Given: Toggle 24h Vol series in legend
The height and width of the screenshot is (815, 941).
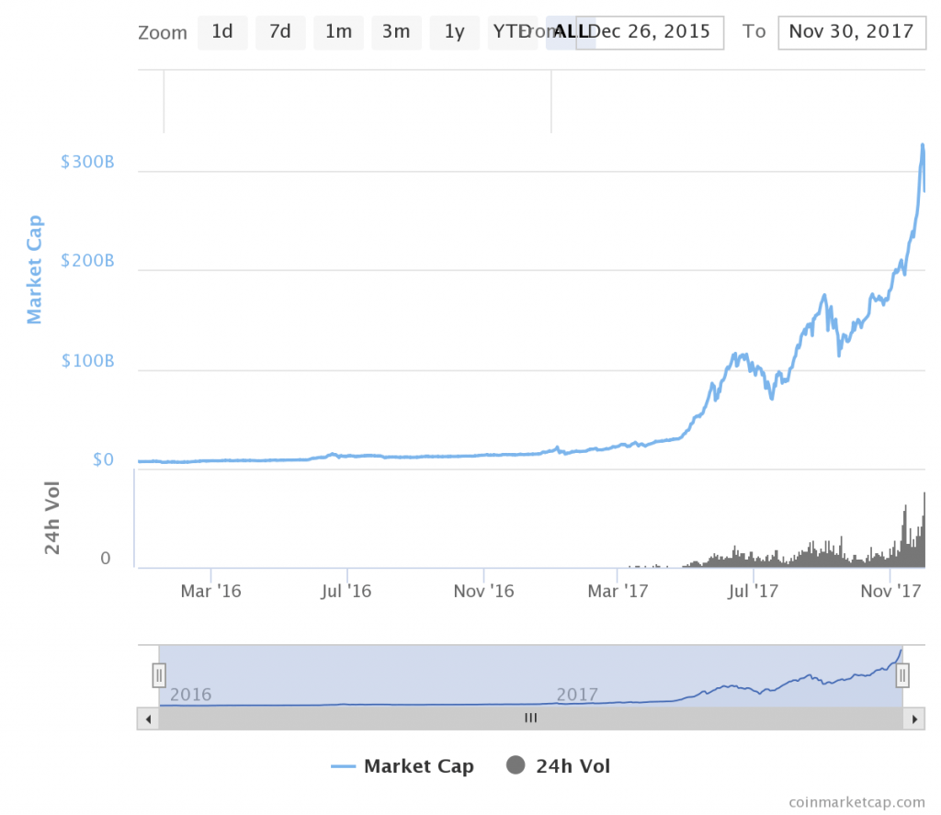Looking at the screenshot, I should click(x=573, y=766).
